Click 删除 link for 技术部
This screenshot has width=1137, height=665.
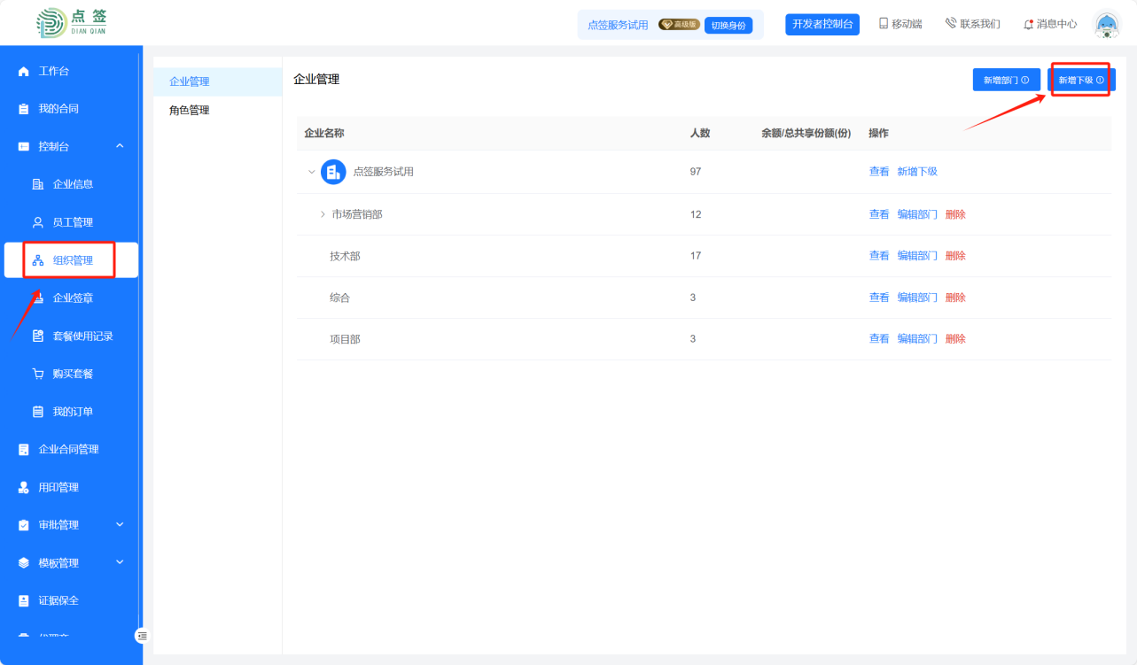pos(955,256)
